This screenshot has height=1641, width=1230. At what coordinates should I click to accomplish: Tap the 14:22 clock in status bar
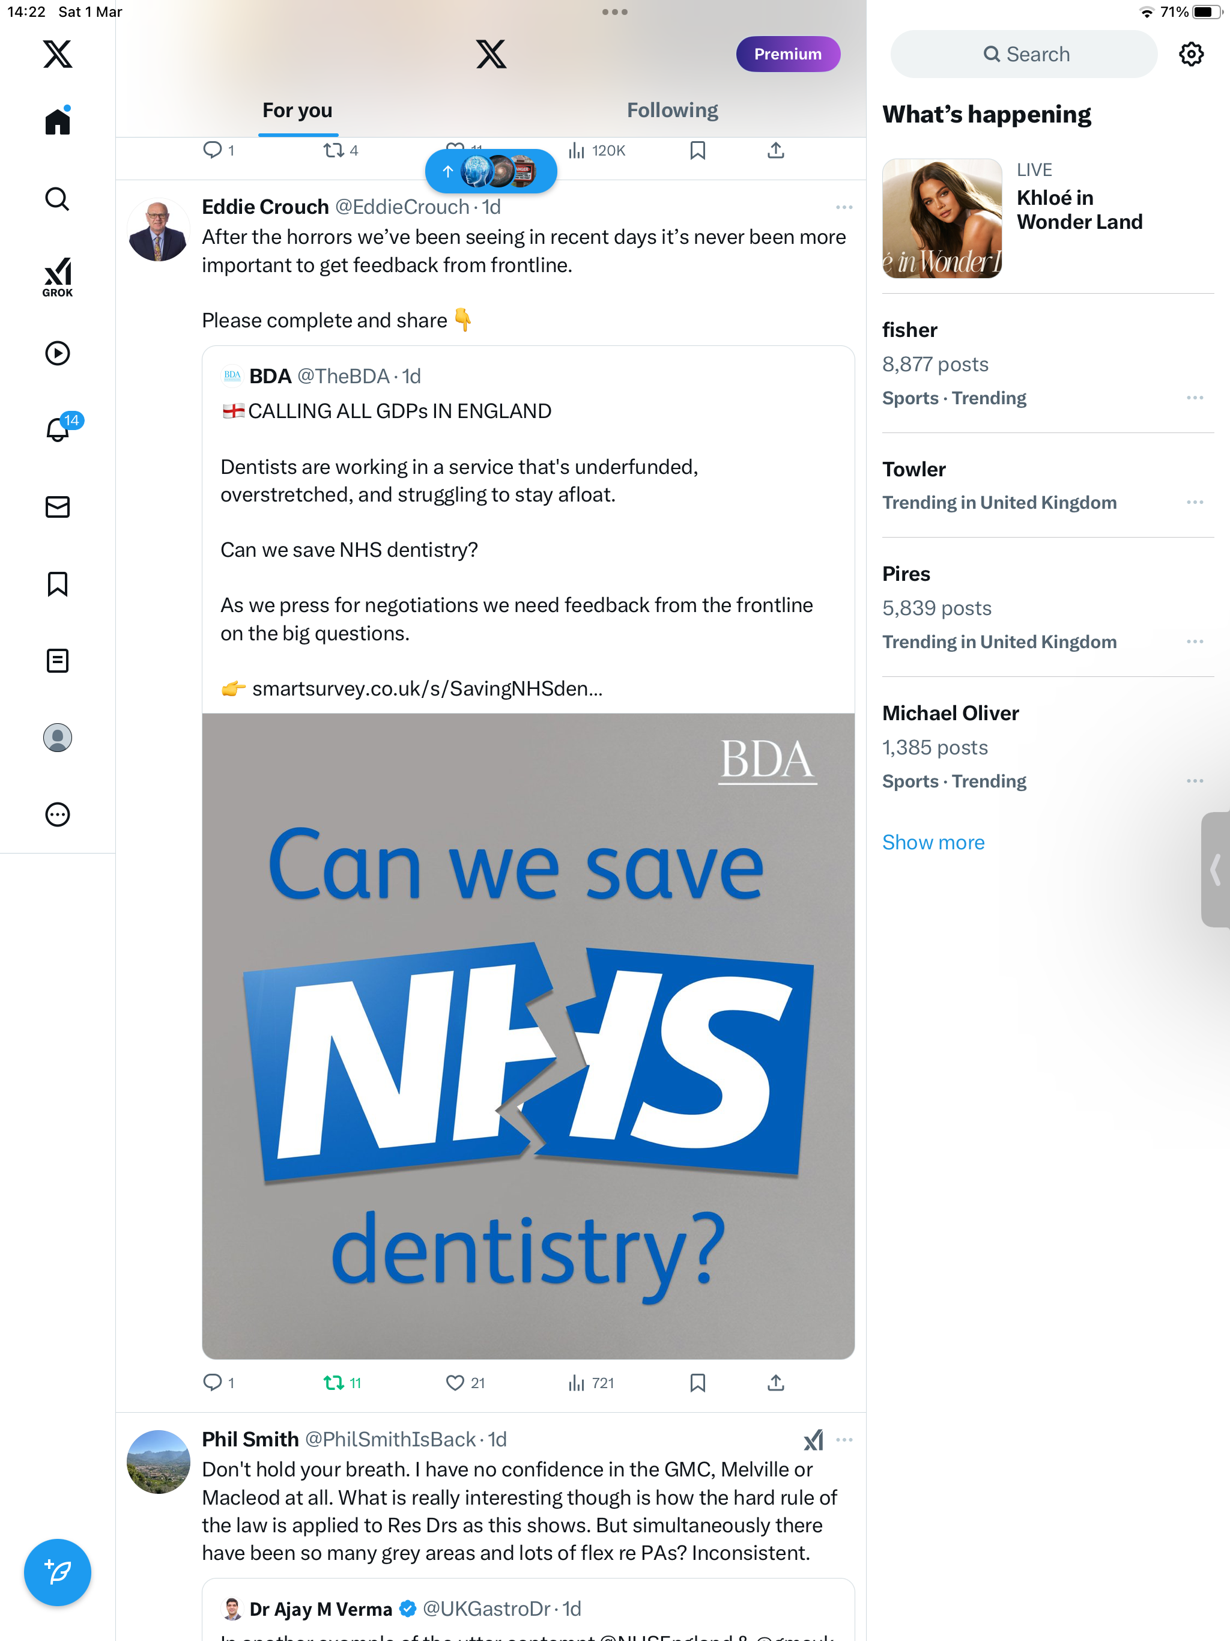26,12
